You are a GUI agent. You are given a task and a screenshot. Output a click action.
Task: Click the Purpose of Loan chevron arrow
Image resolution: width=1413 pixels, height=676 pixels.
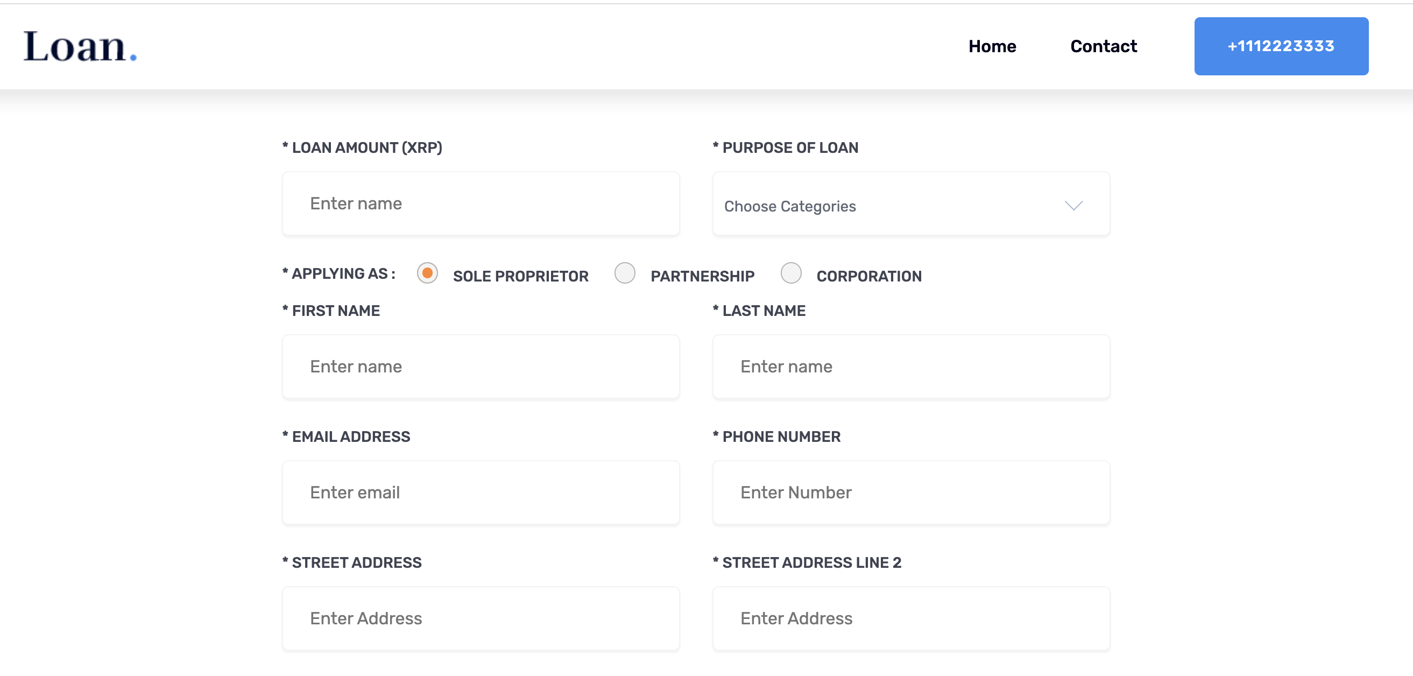point(1073,205)
